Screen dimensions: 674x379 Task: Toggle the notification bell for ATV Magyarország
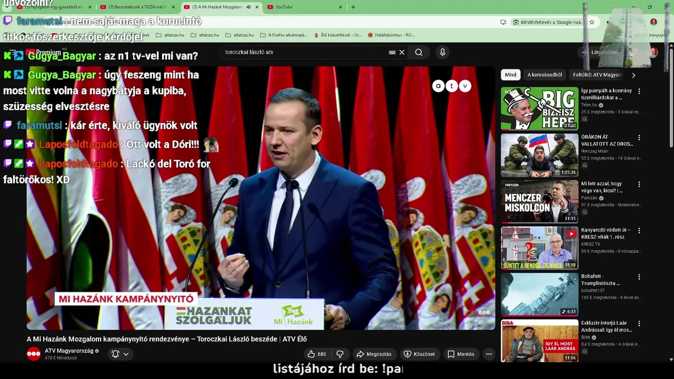pyautogui.click(x=115, y=354)
